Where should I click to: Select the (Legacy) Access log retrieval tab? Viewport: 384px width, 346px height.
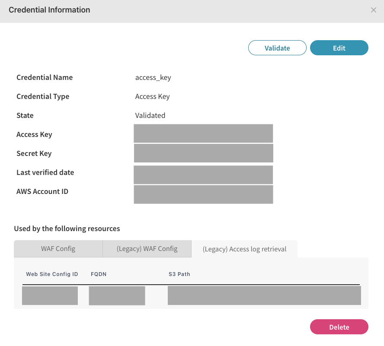pyautogui.click(x=244, y=249)
